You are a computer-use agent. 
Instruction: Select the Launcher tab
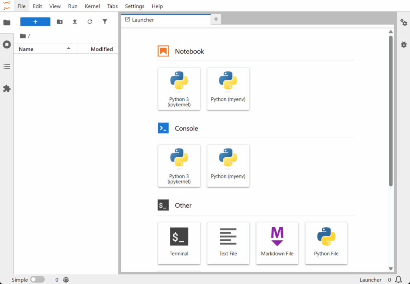click(166, 20)
